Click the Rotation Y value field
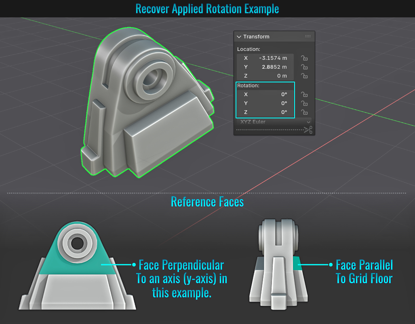 [x=265, y=103]
